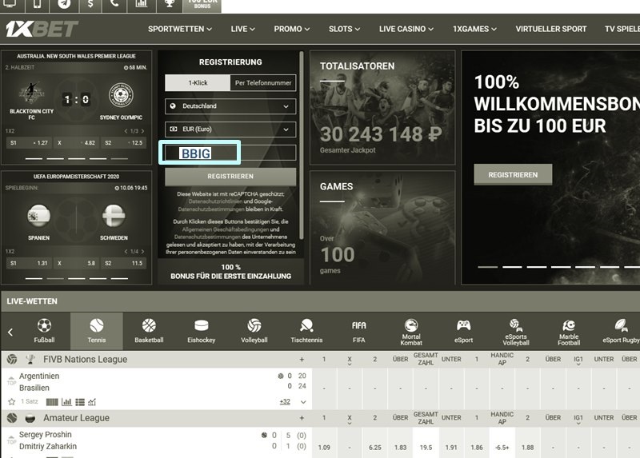This screenshot has width=640, height=458.
Task: Open the desktop version icon in top bar
Action: tap(9, 4)
